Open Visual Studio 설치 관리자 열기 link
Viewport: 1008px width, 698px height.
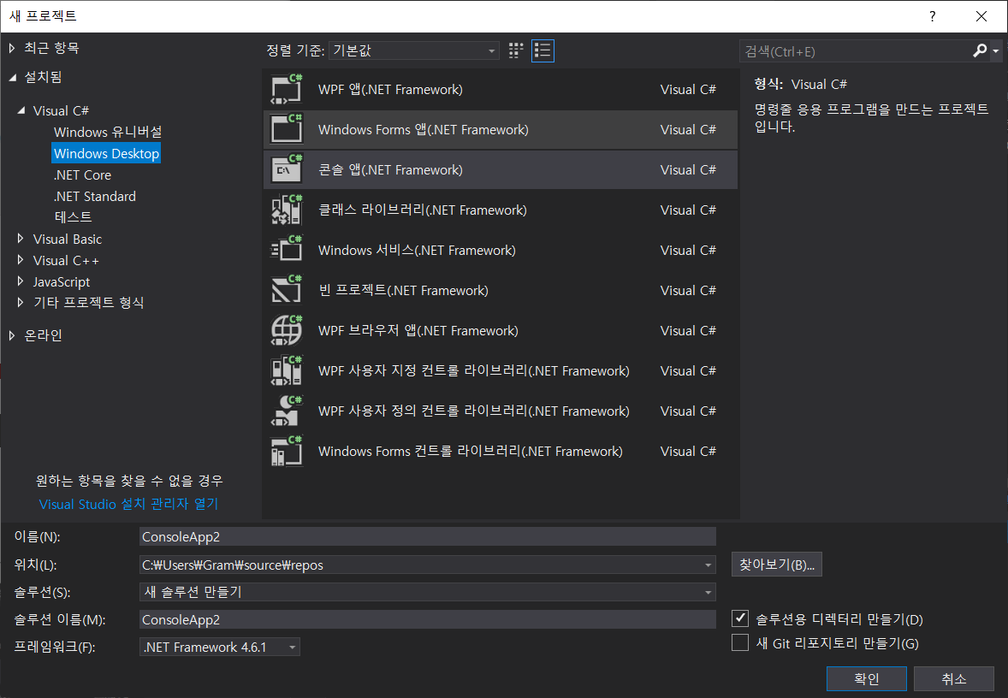tap(128, 504)
